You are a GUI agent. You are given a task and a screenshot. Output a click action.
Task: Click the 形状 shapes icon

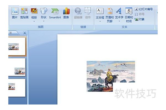pyautogui.click(x=44, y=11)
